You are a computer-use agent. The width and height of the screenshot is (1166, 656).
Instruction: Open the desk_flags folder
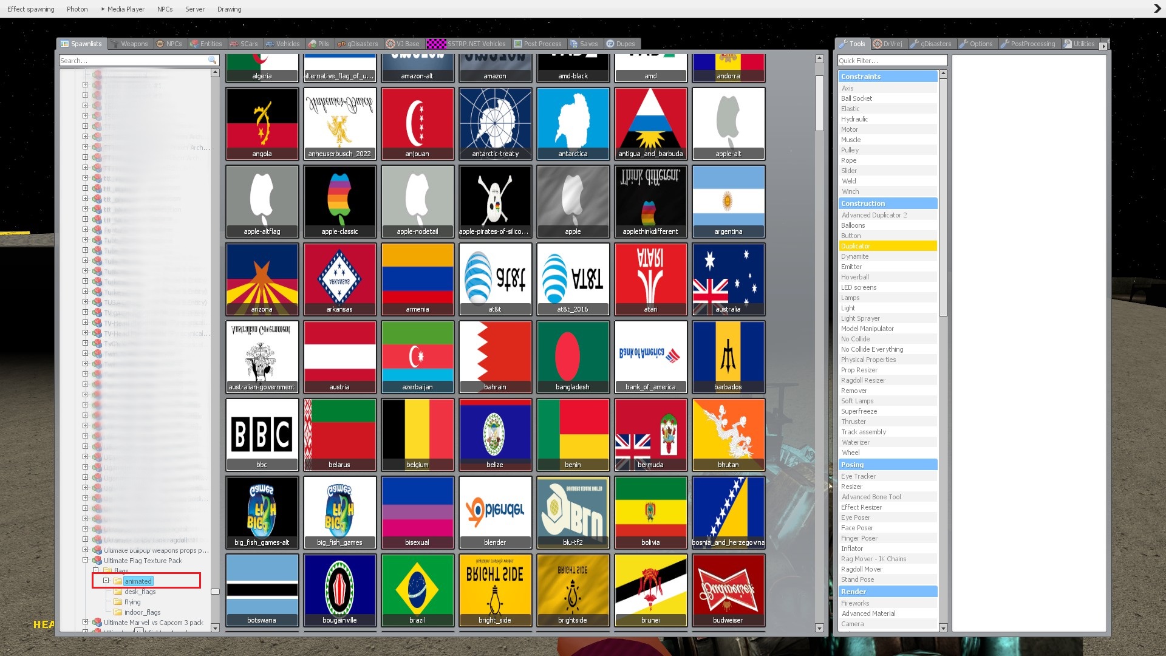click(140, 592)
